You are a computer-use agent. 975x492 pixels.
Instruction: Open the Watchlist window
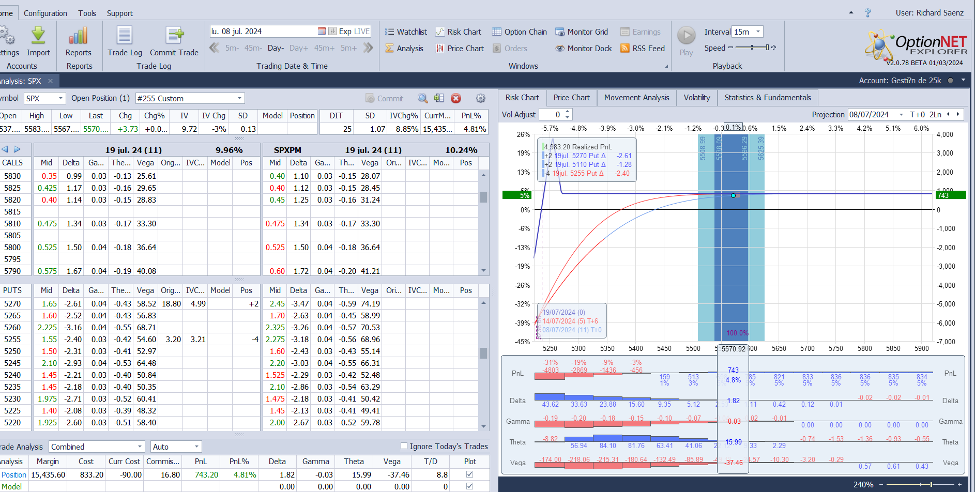[406, 32]
